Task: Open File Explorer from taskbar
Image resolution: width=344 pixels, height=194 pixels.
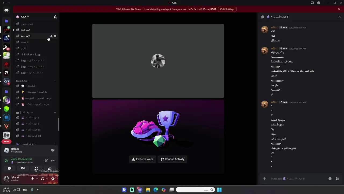Action: click(x=148, y=190)
